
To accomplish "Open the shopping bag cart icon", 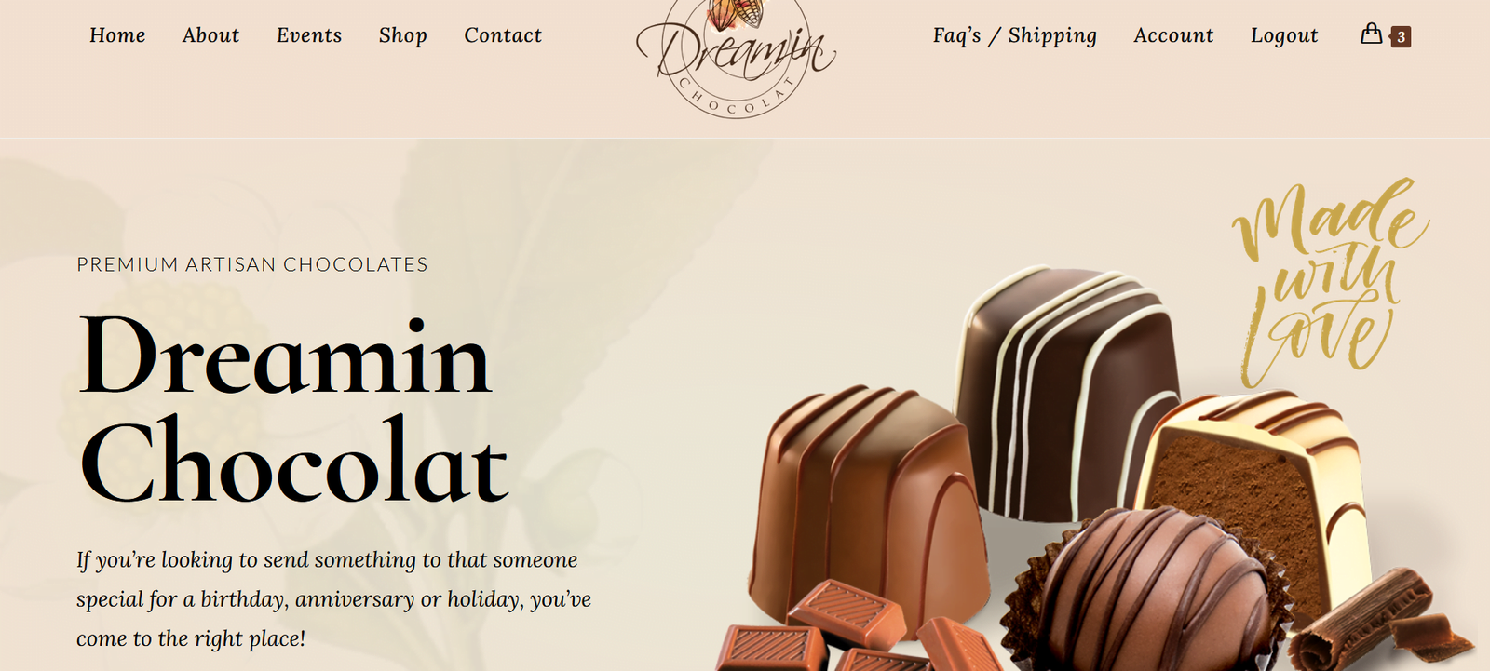I will coord(1371,34).
